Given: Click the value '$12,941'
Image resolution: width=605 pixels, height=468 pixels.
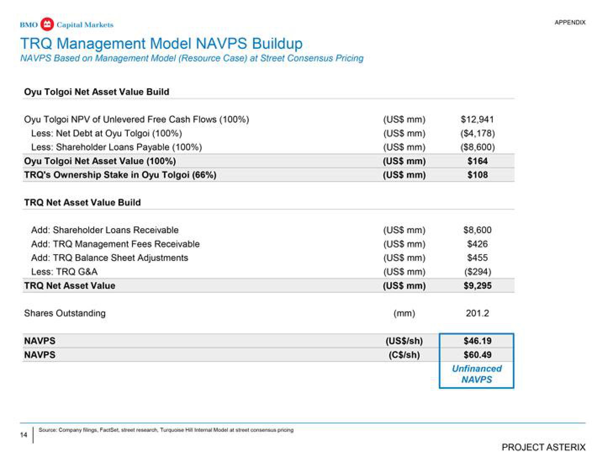Looking at the screenshot, I should (477, 120).
